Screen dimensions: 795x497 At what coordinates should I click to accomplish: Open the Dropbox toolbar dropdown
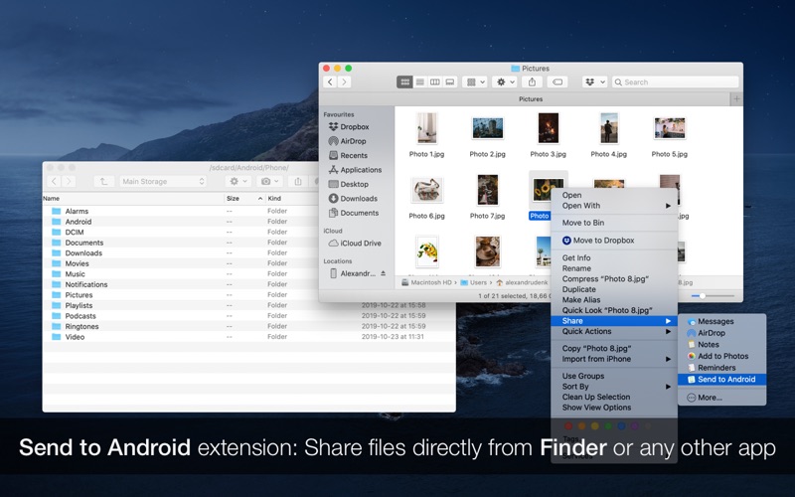point(594,82)
